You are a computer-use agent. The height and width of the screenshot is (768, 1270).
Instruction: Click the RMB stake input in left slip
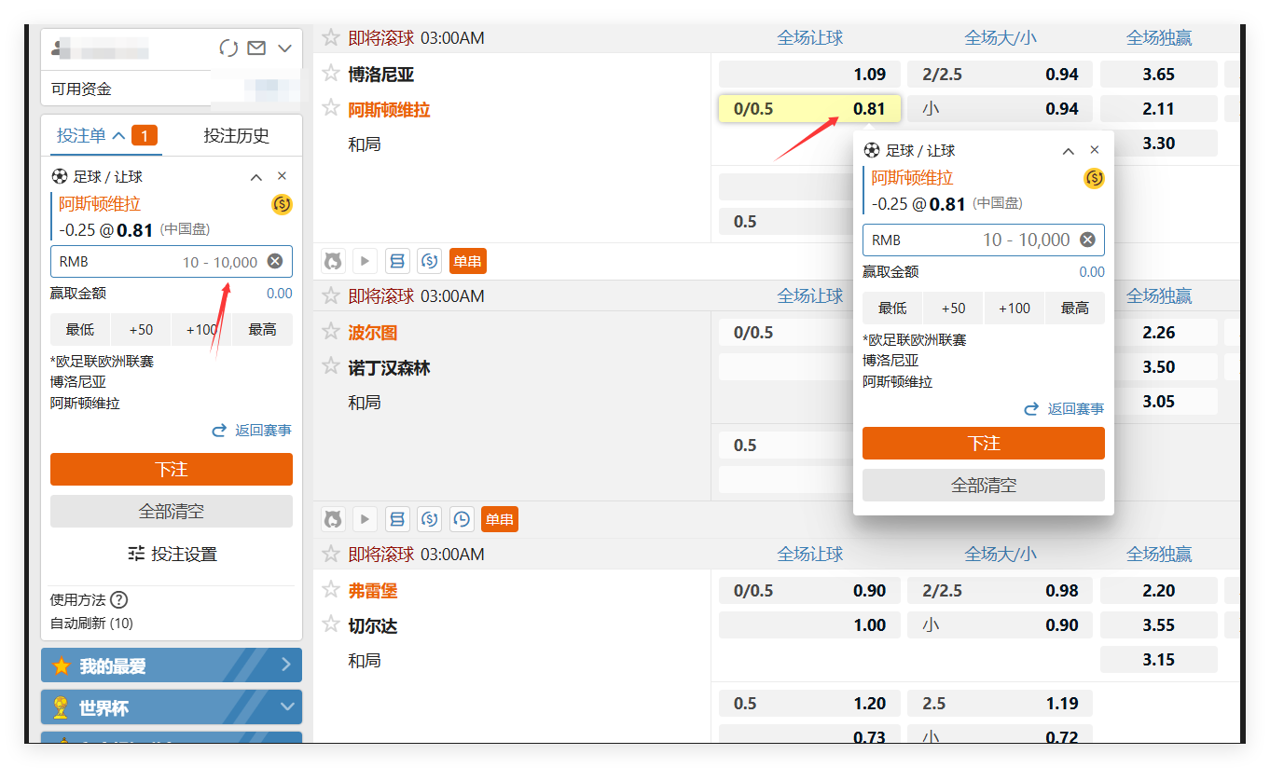point(159,262)
